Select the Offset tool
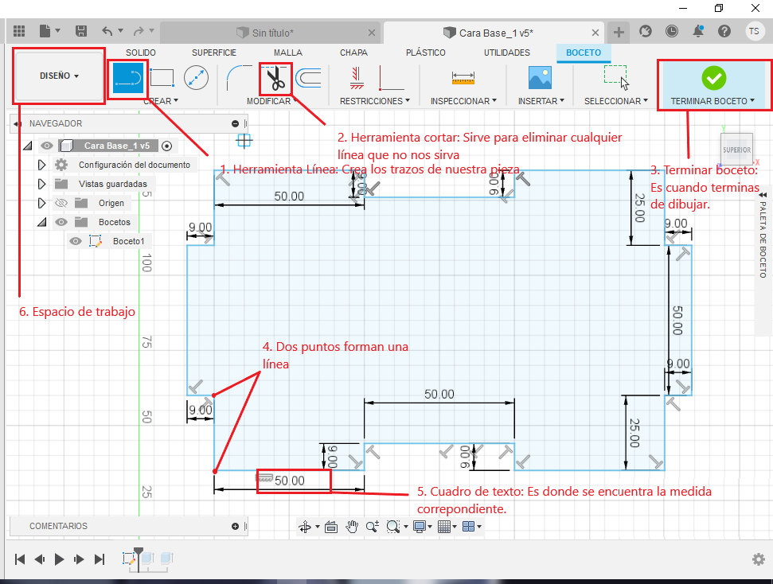Image resolution: width=773 pixels, height=584 pixels. [x=309, y=78]
